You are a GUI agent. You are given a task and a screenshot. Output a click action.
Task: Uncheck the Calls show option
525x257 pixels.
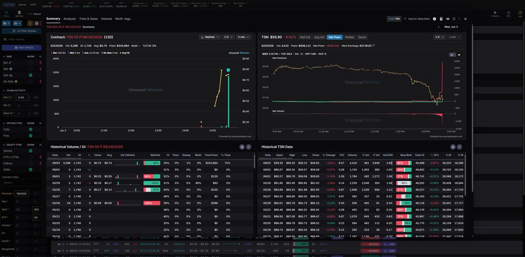pyautogui.click(x=31, y=129)
